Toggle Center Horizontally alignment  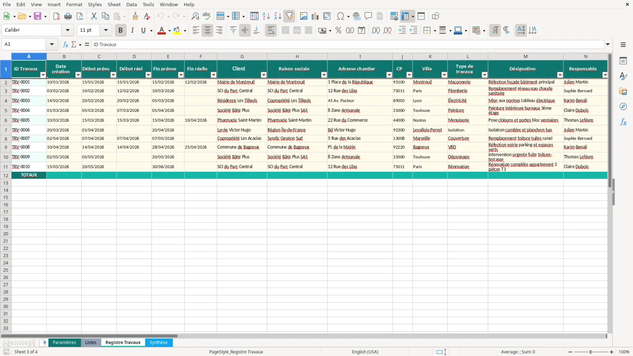(207, 31)
